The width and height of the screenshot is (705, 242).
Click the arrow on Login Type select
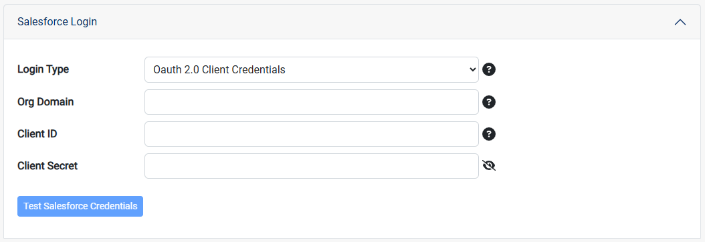(x=472, y=69)
